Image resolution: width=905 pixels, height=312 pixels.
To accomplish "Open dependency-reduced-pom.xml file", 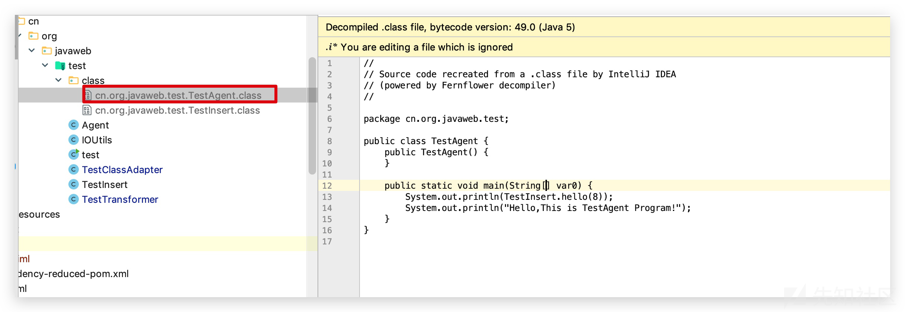I will pos(74,274).
